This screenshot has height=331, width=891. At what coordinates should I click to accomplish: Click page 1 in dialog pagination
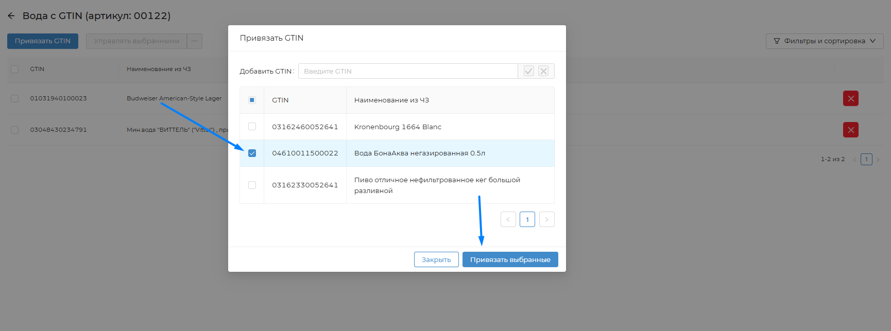pos(527,219)
